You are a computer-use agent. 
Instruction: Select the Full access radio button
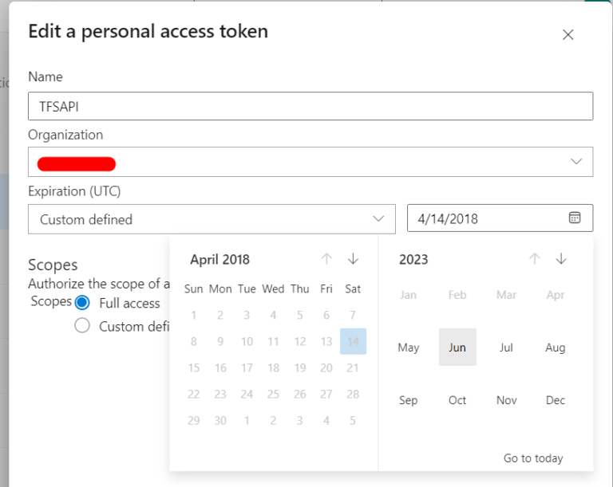82,303
